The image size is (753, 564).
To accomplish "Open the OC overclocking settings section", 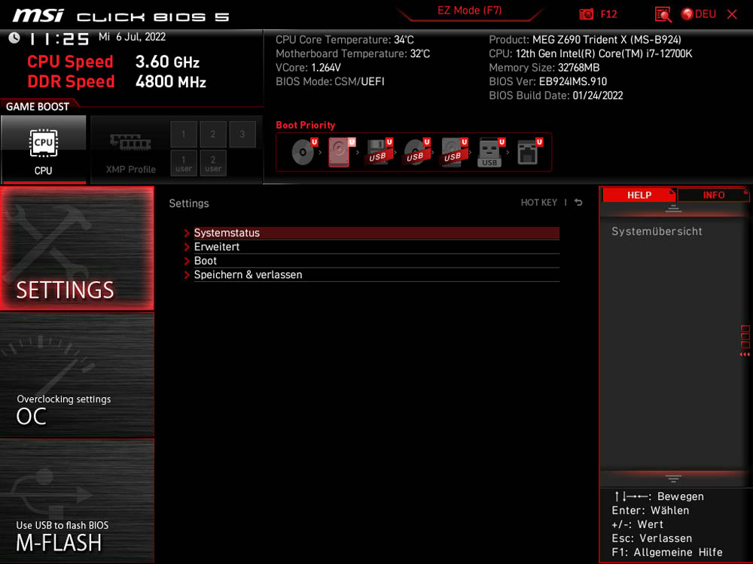I will pyautogui.click(x=77, y=374).
